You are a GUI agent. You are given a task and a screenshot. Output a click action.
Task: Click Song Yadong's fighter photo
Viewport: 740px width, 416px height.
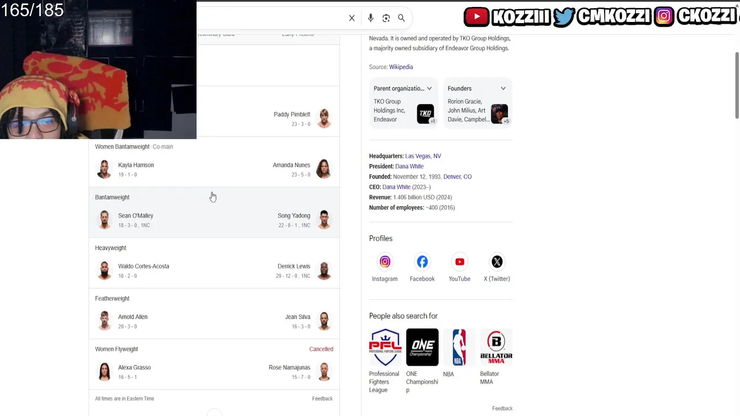(x=324, y=220)
